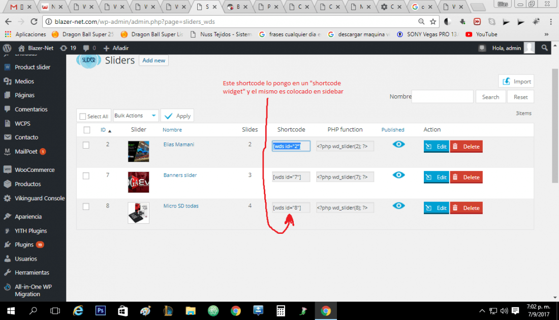559x320 pixels.
Task: Check the Elias Mamani row checkbox
Action: click(86, 145)
